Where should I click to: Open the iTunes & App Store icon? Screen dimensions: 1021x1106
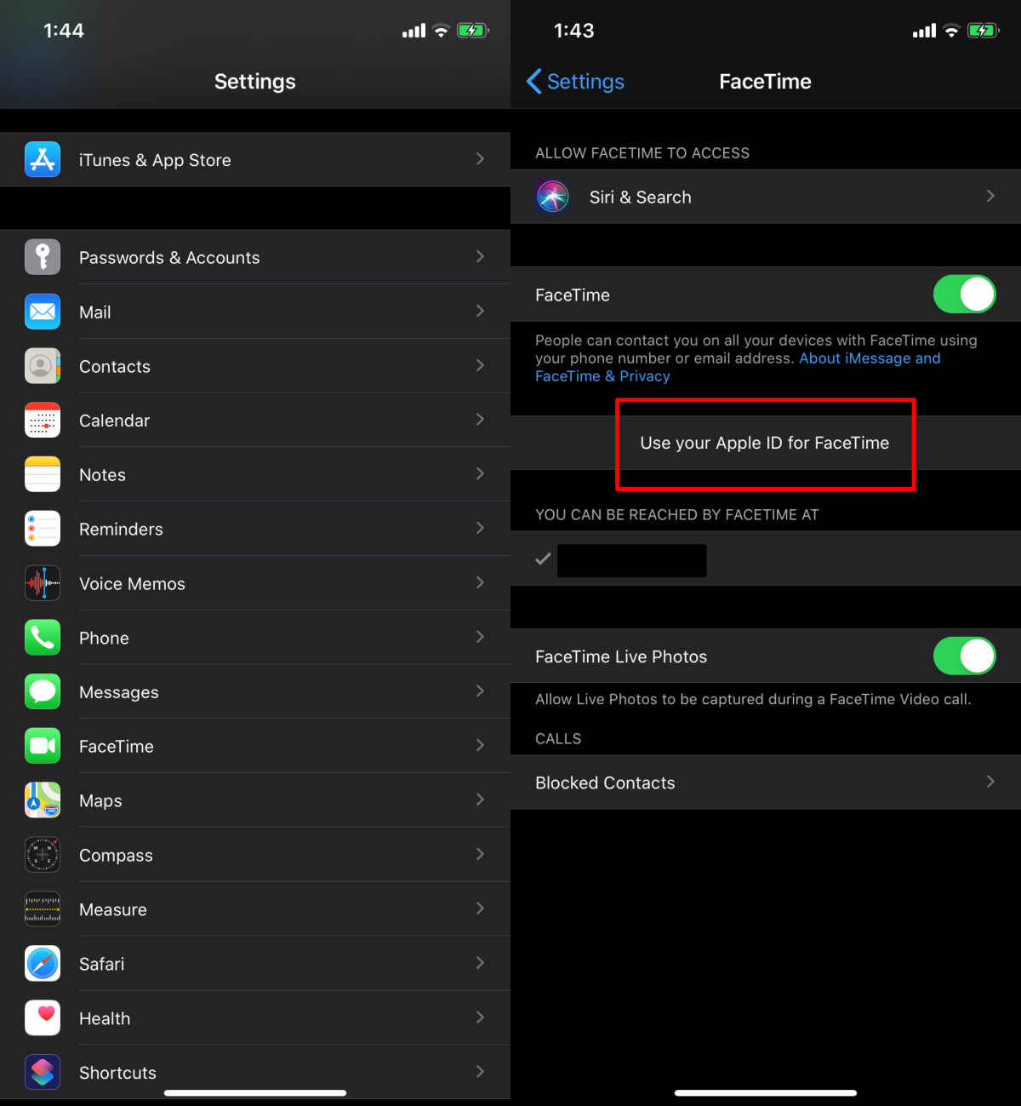[x=43, y=159]
